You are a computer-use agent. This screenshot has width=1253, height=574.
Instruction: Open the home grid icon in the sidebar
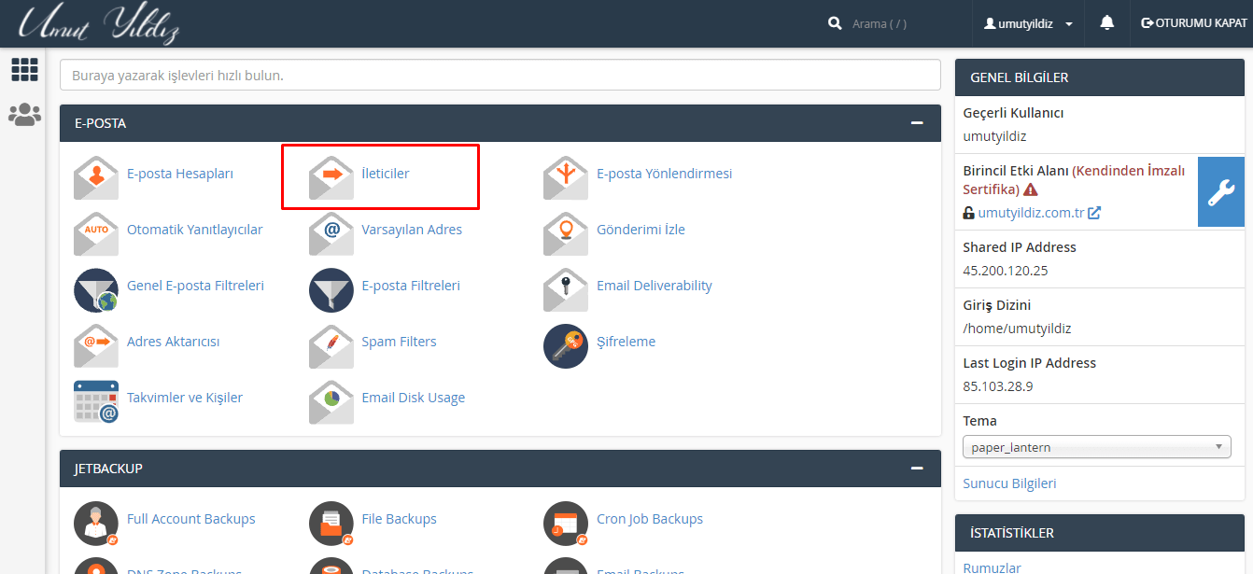(x=24, y=69)
